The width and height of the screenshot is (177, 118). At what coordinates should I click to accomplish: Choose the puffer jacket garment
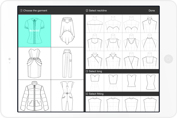coord(35,96)
